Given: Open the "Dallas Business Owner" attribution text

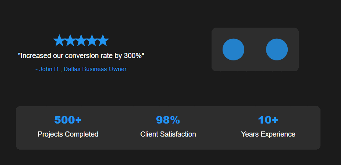Looking at the screenshot, I should (x=95, y=69).
